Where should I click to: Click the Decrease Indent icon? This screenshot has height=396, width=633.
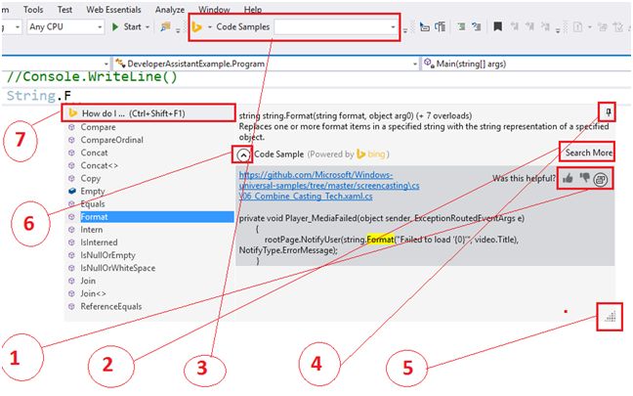point(461,27)
